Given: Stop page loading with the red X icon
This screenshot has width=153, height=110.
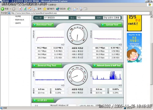Looking at the screenshot, I should pyautogui.click(x=21, y=9).
